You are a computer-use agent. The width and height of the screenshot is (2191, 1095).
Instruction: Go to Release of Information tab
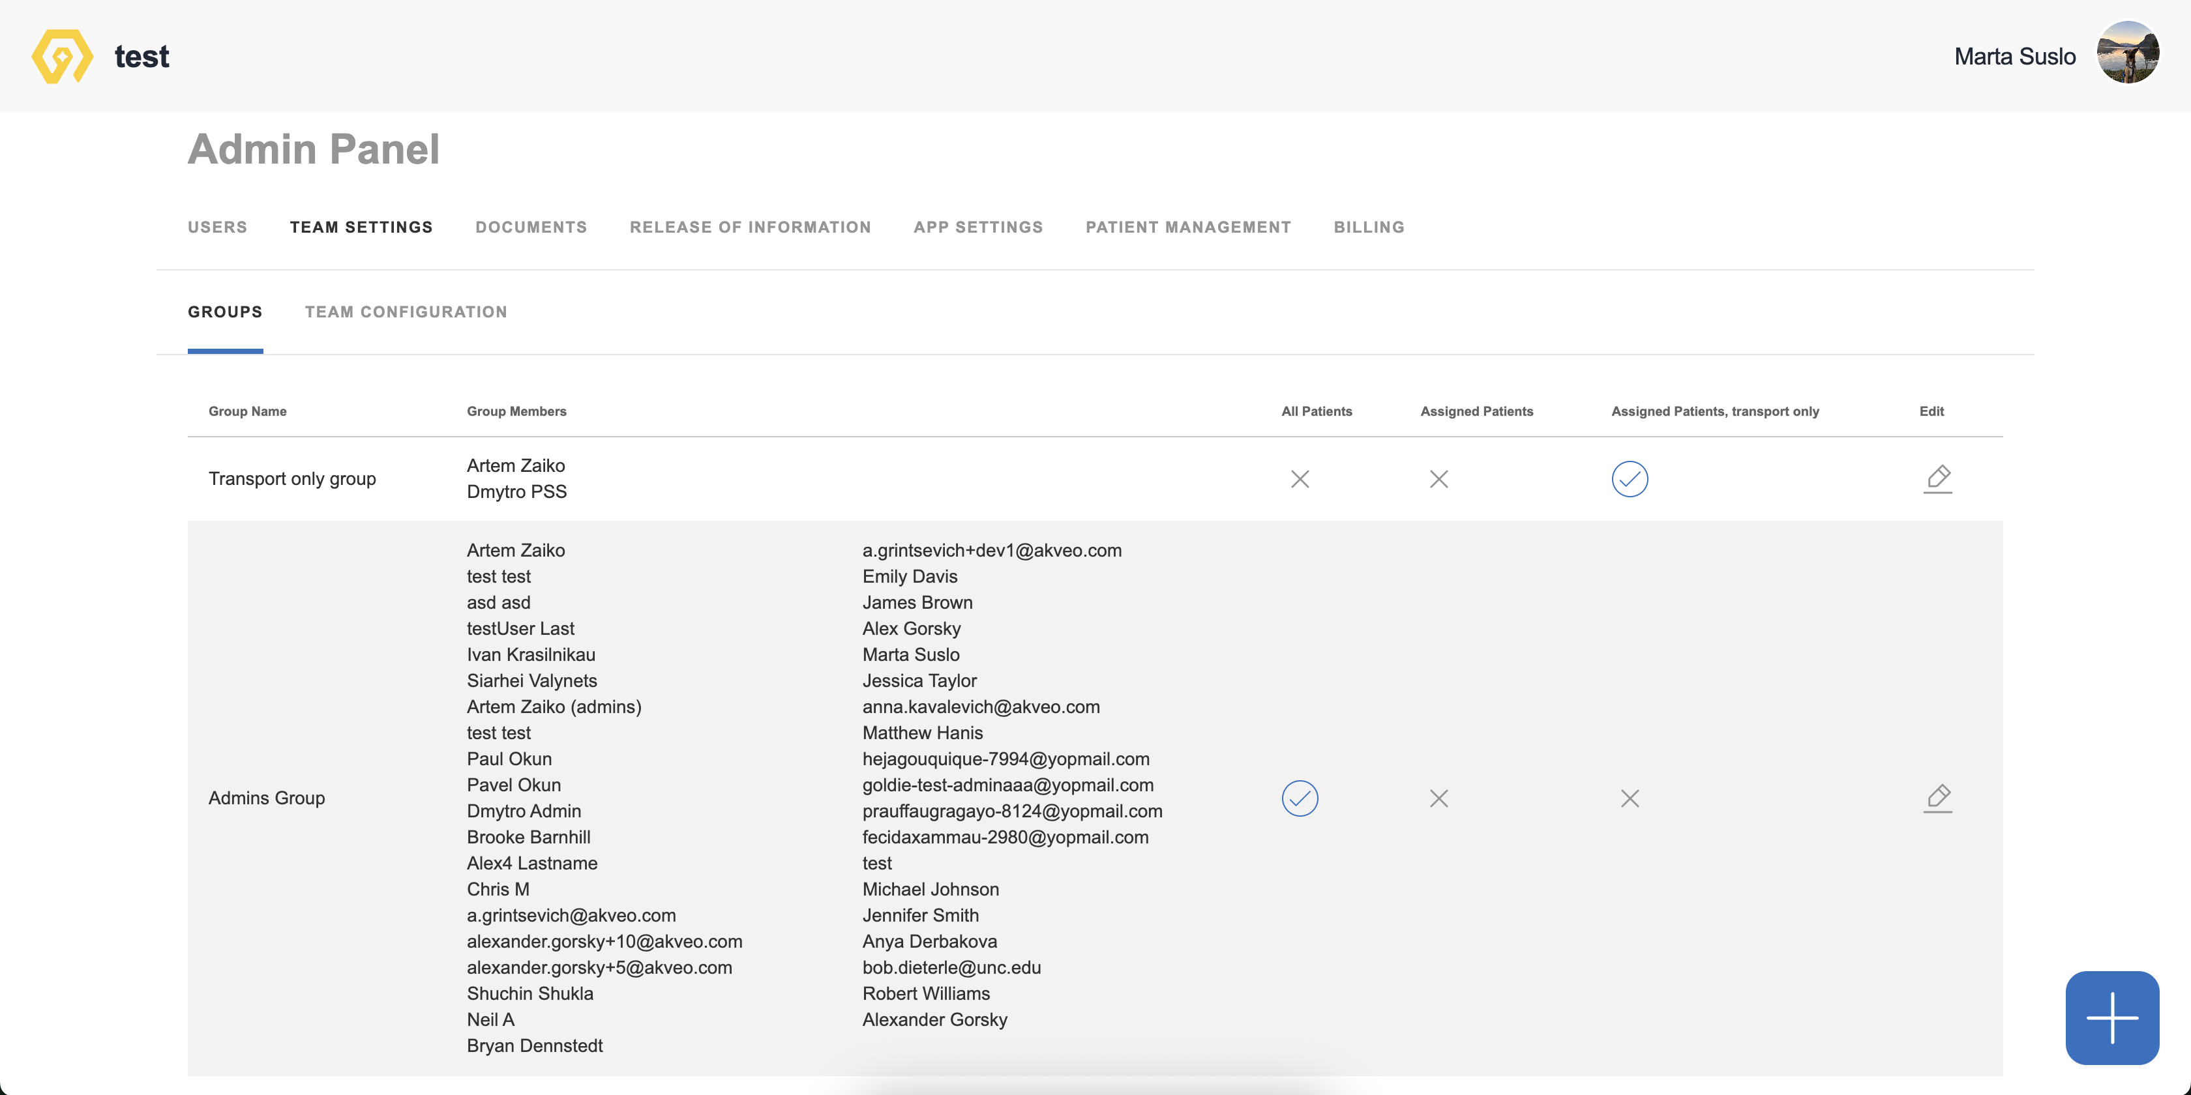(x=749, y=227)
